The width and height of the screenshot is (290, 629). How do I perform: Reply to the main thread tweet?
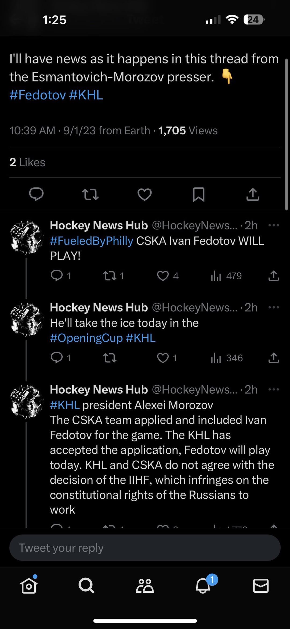coord(36,194)
